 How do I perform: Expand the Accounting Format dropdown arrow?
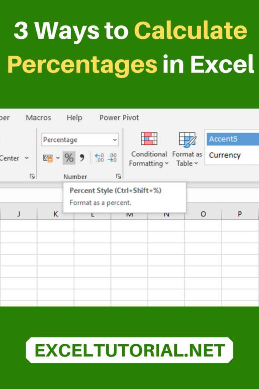coord(58,158)
